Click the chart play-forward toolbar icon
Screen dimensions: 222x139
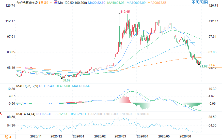click(x=202, y=2)
